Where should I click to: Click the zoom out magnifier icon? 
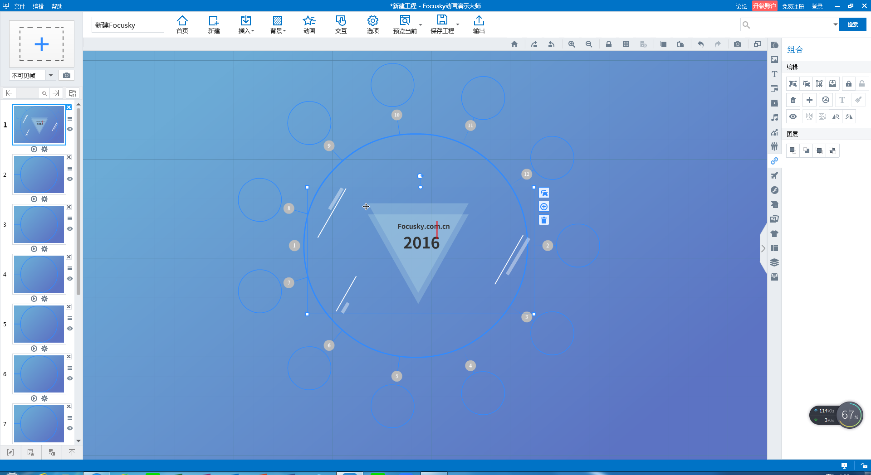pos(589,44)
